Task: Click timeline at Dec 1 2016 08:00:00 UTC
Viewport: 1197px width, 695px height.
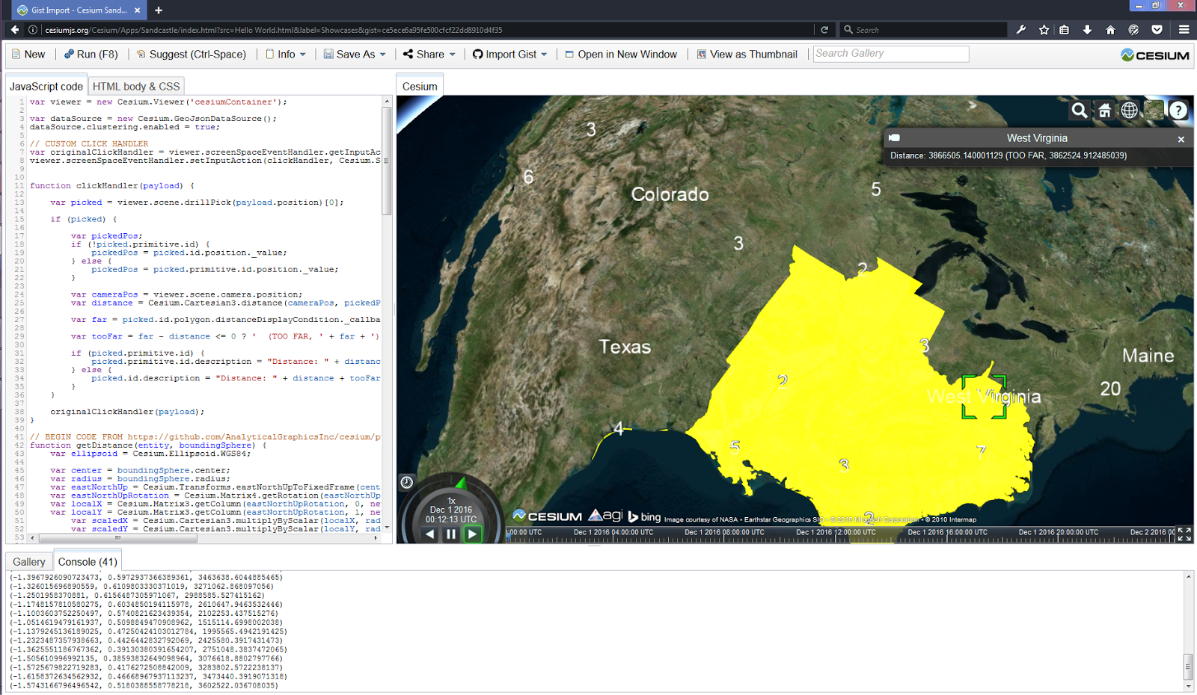Action: [x=723, y=534]
